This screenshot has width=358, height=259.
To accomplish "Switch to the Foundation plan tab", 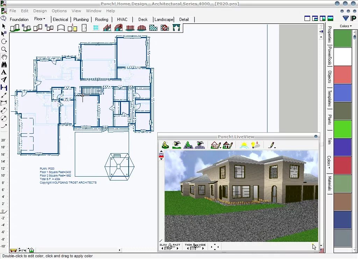I will click(x=19, y=20).
